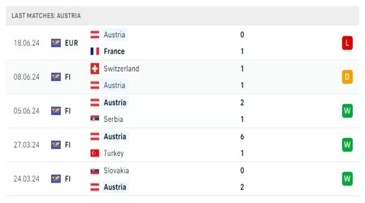Click the Last Matches: Austria header
Image resolution: width=365 pixels, height=203 pixels.
point(46,15)
